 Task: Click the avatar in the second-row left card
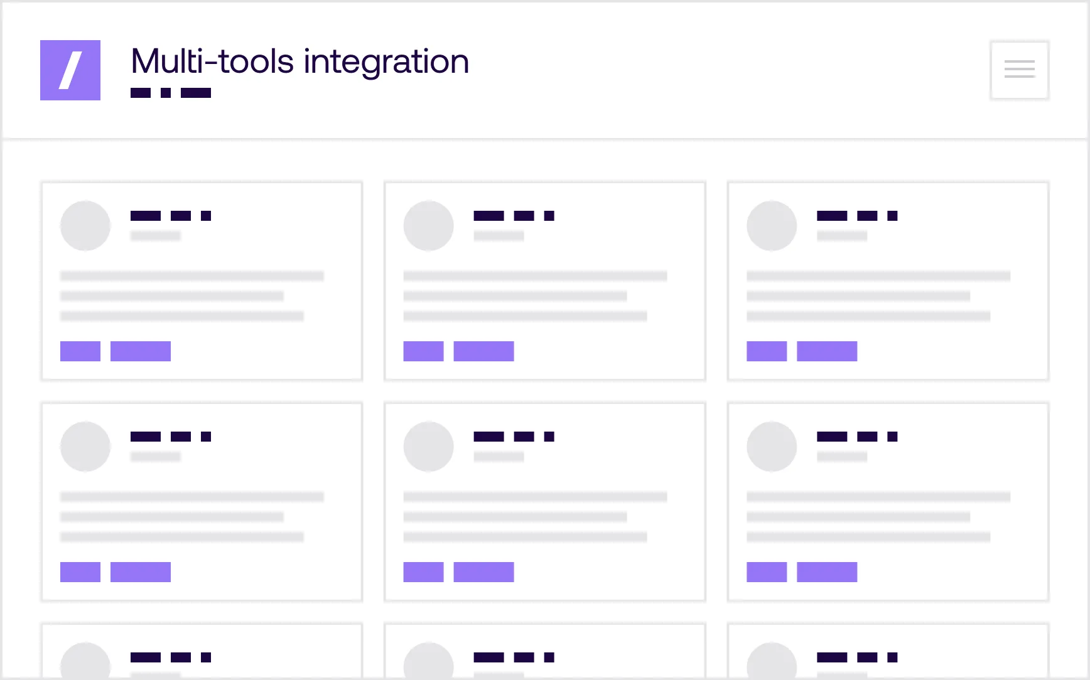coord(85,447)
